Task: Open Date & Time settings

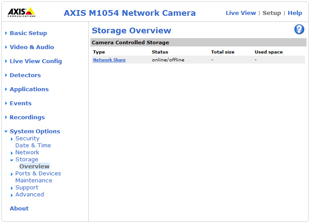Action: (33, 146)
